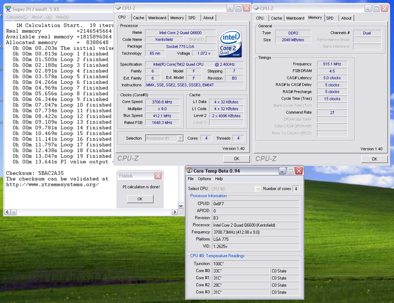394x303 pixels.
Task: Click the memory Frequency 515.1 MHz value
Action: tap(332, 64)
